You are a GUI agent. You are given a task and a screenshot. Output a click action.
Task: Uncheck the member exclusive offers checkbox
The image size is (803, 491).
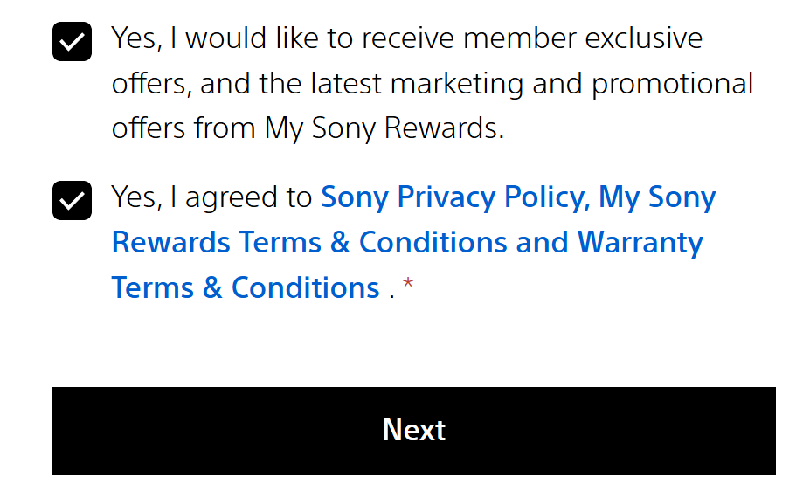click(72, 43)
